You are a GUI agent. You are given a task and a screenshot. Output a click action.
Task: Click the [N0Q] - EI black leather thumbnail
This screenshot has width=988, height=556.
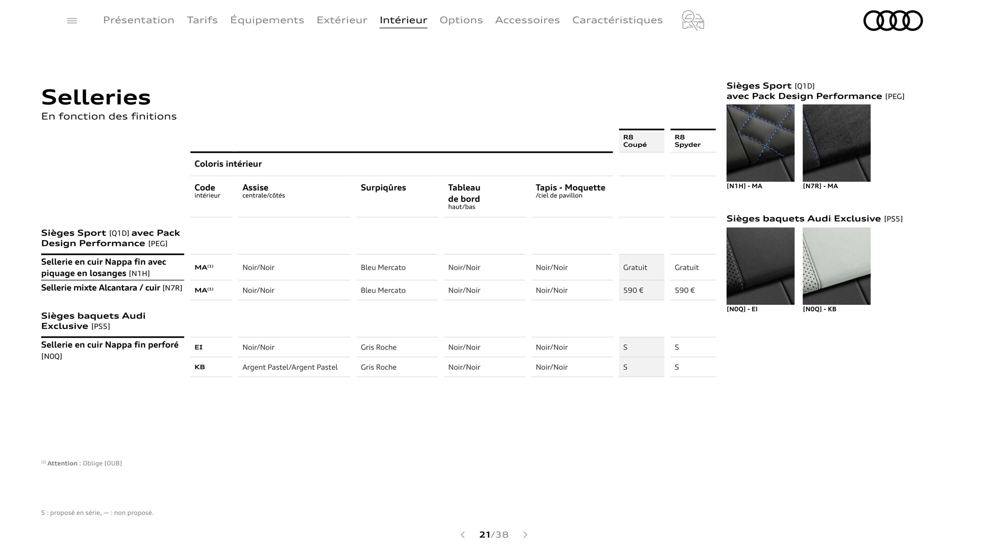[x=760, y=266]
